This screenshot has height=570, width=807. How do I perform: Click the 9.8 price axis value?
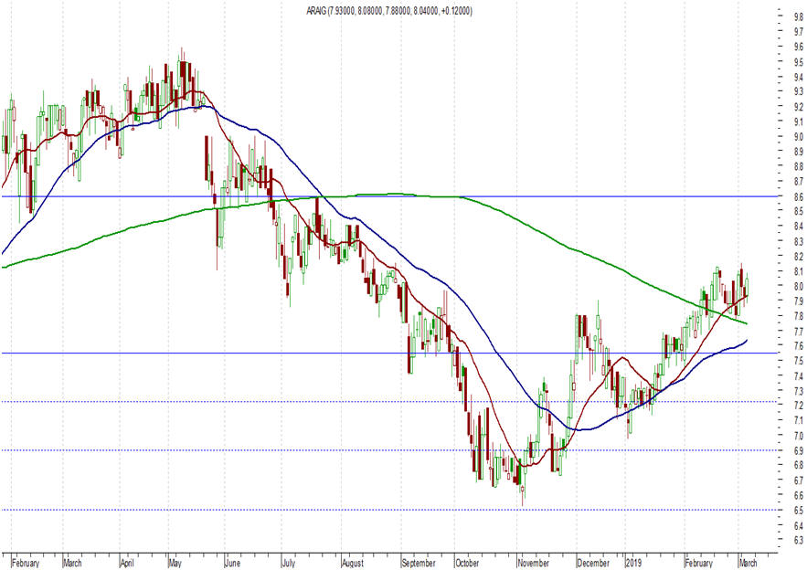(798, 17)
